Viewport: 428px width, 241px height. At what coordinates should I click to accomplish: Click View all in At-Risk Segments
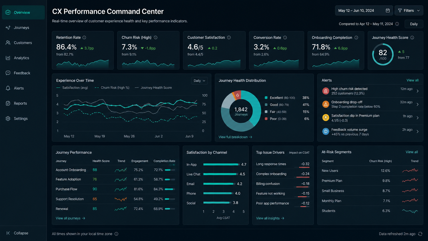412,152
